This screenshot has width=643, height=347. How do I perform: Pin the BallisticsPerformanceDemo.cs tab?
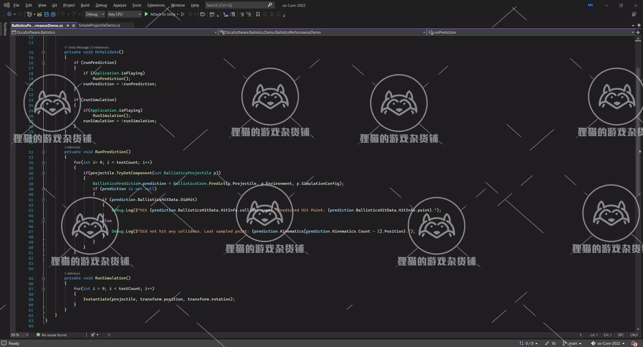click(68, 26)
